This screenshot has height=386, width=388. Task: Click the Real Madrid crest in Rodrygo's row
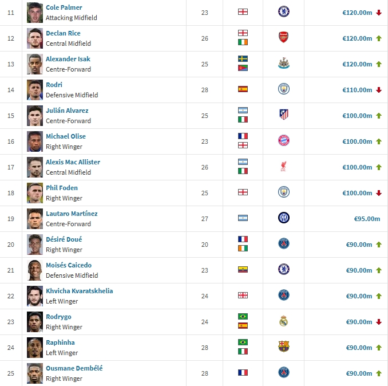click(x=283, y=321)
